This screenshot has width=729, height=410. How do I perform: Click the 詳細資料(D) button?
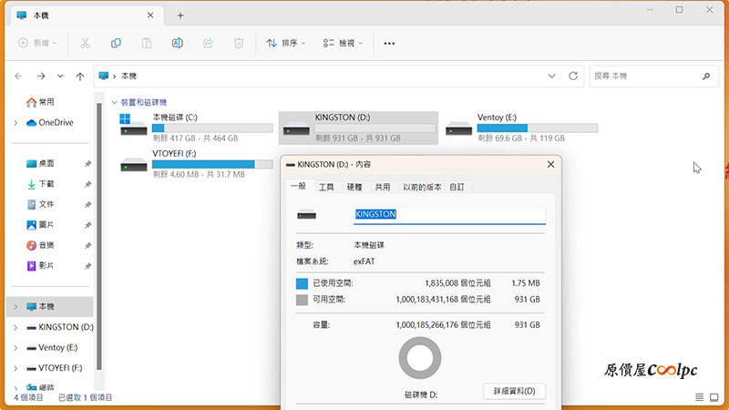pyautogui.click(x=514, y=391)
